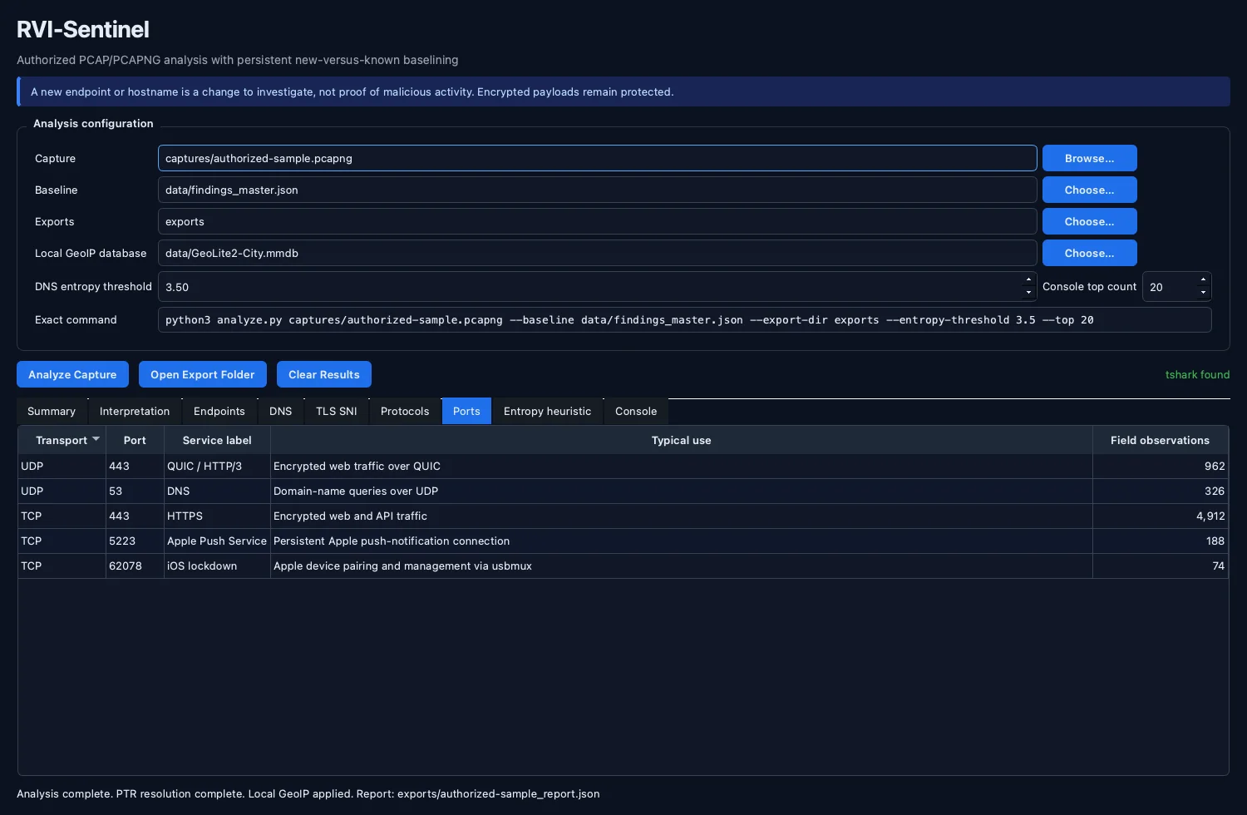Increase the Console top count with the up arrow
This screenshot has width=1247, height=815.
point(1203,280)
